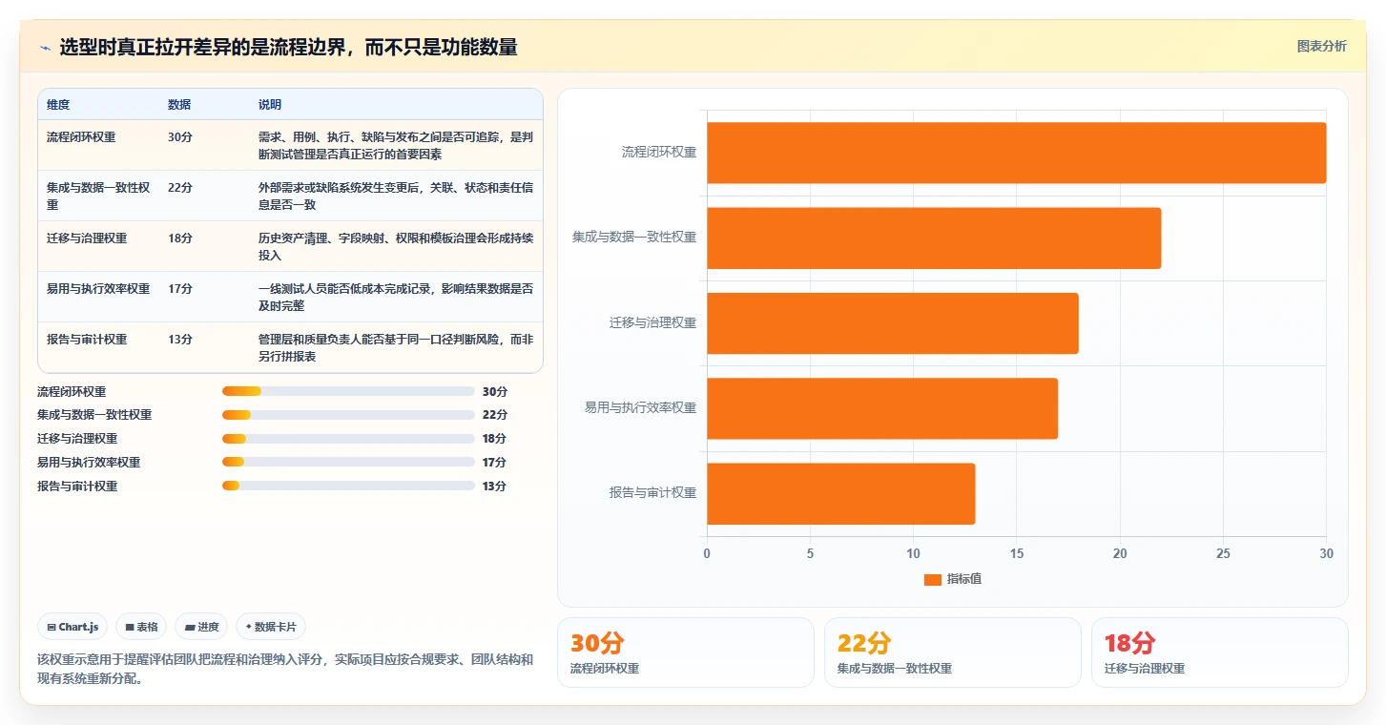
Task: Click the 30分 value in the table
Action: 180,137
